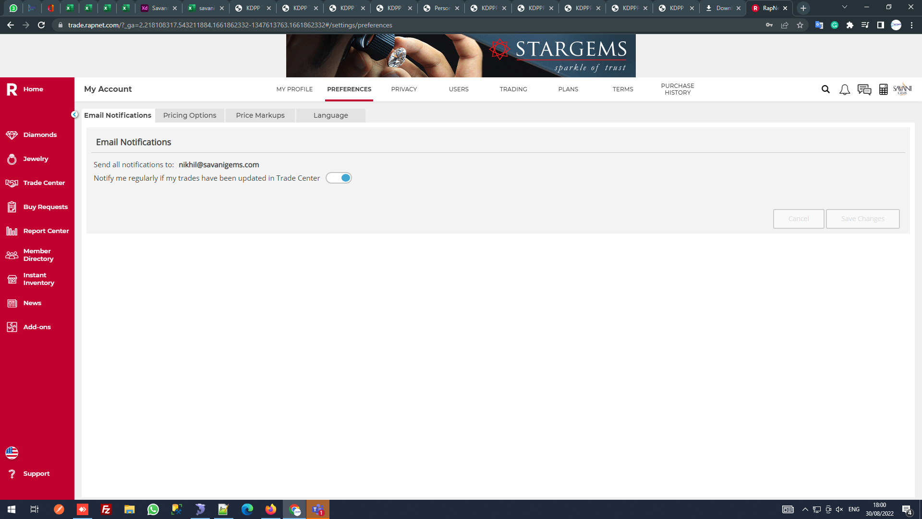Open FileZilla from the taskbar
Image resolution: width=922 pixels, height=519 pixels.
coord(106,509)
